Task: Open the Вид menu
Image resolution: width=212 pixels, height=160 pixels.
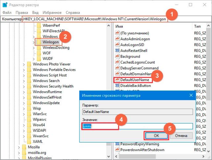Action: tap(35, 13)
